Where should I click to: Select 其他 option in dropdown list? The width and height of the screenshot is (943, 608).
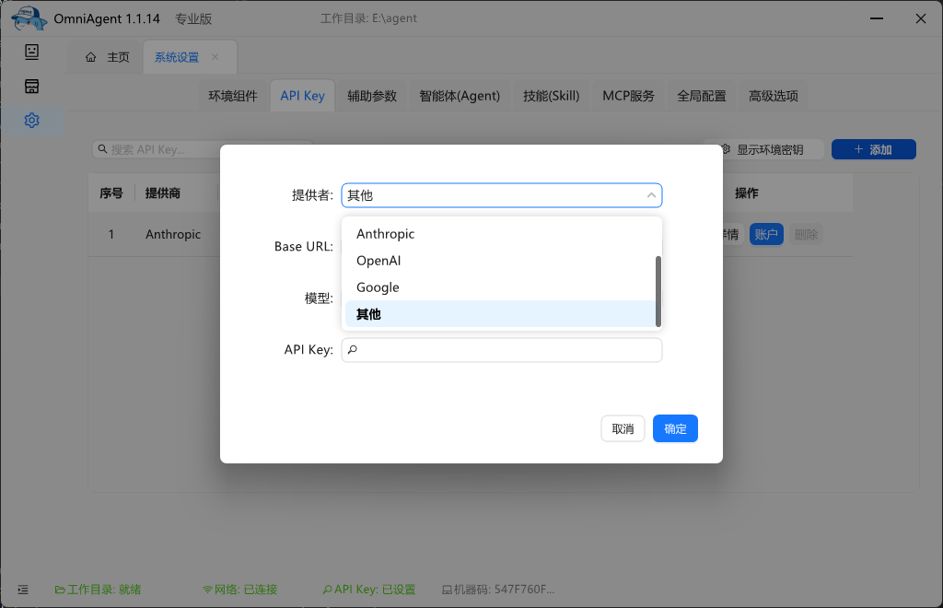coord(368,314)
